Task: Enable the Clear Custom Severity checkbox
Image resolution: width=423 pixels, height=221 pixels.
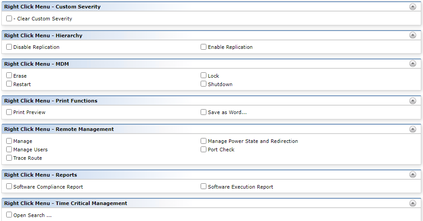Action: tap(9, 18)
